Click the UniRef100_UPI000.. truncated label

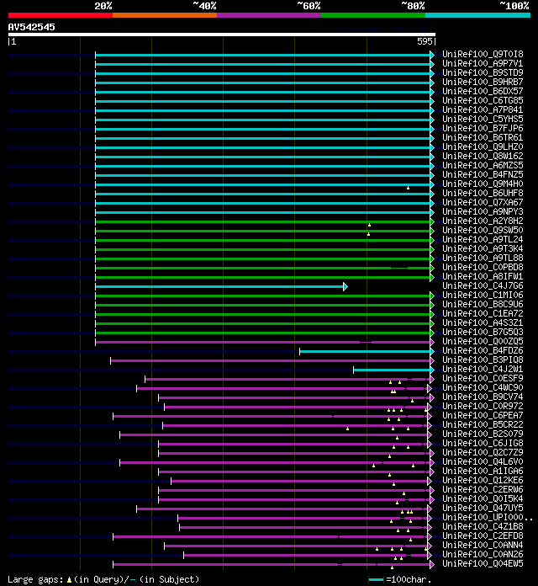[x=488, y=518]
